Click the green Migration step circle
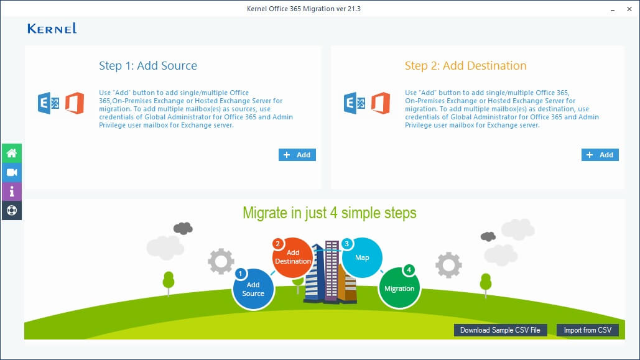This screenshot has width=640, height=360. point(399,288)
